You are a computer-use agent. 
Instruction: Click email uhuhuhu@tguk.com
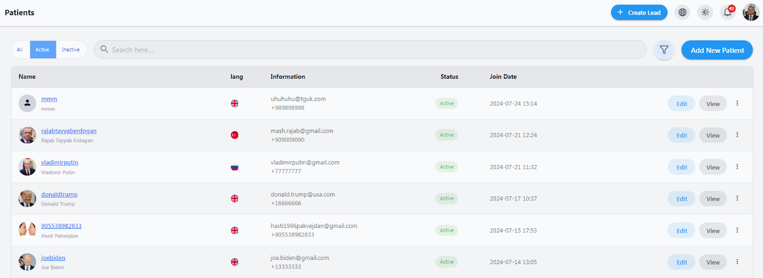(x=298, y=99)
